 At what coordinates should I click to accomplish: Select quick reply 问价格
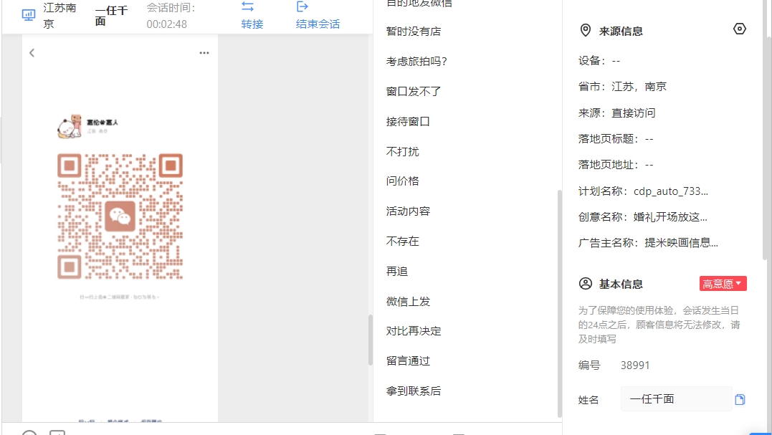[x=403, y=181]
